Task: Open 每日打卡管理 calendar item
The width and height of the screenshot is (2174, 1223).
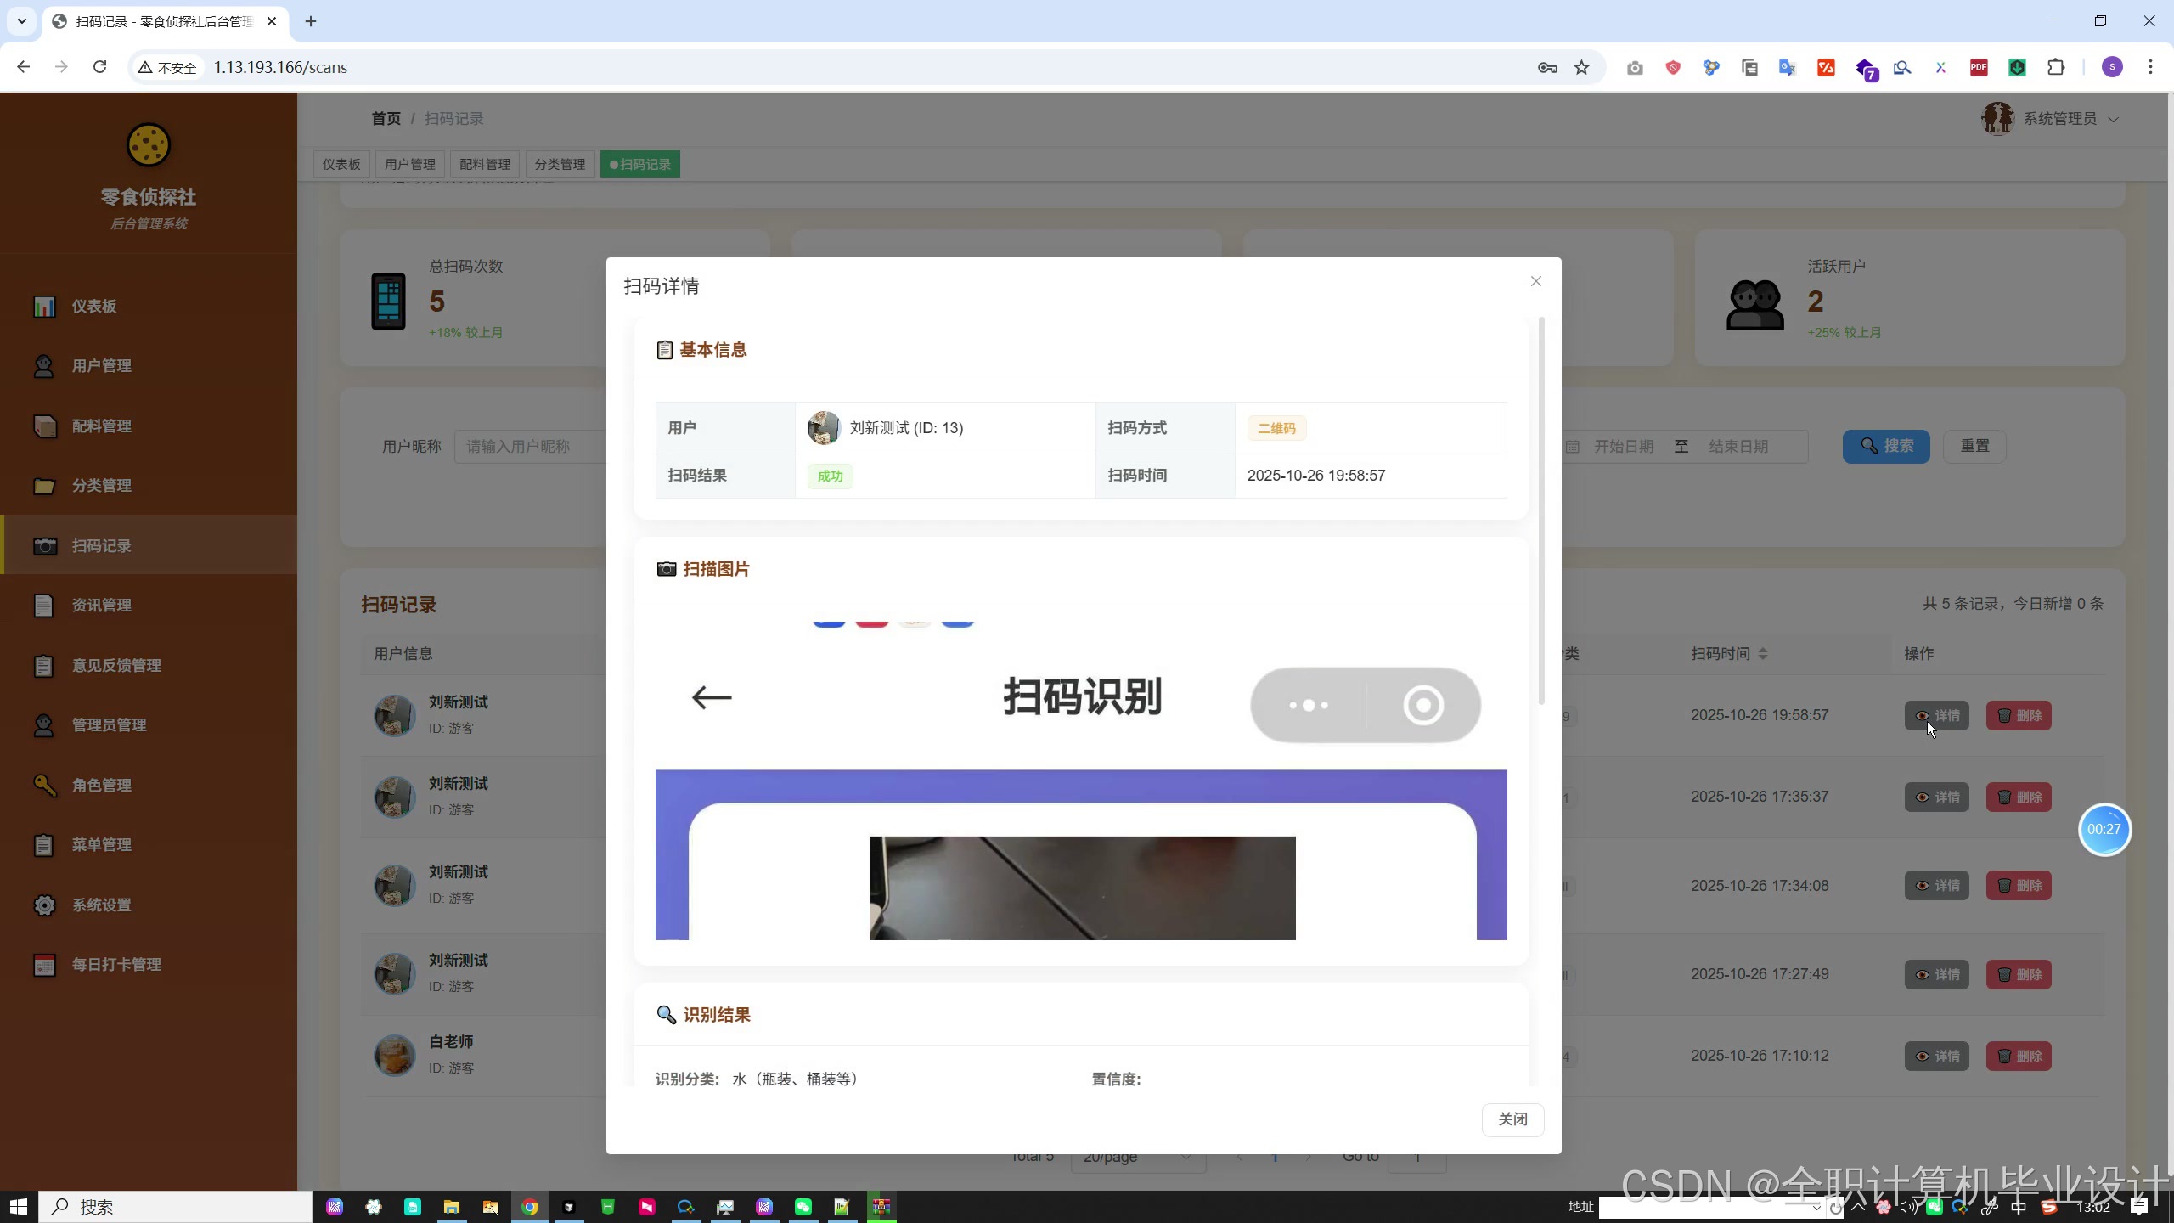Action: coord(115,964)
